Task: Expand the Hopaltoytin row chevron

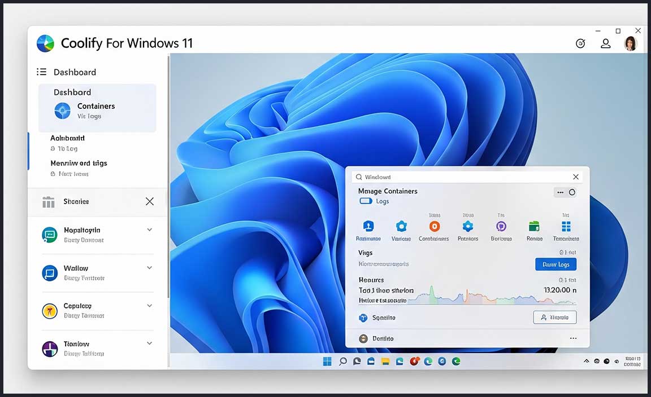Action: click(149, 230)
